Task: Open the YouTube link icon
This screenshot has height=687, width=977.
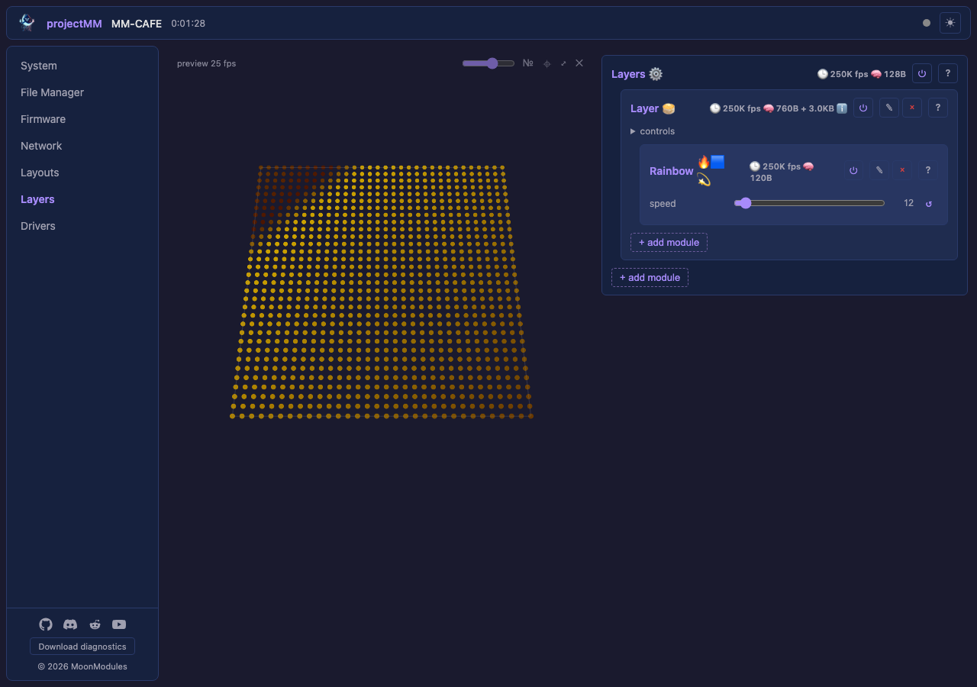Action: coord(119,624)
